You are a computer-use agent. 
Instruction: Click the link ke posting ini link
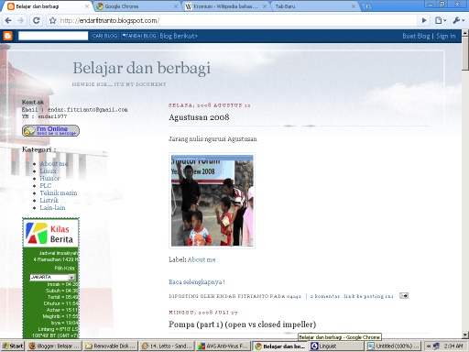click(x=368, y=296)
